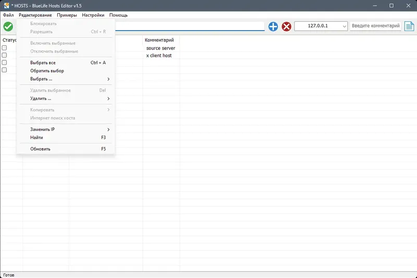Screen dimensions: 417x278
Task: Click the Комментарий column header
Action: tap(161, 40)
